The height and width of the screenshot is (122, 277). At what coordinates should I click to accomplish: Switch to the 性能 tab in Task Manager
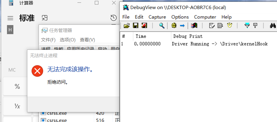(x=59, y=48)
